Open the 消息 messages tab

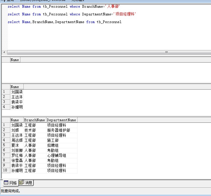tap(26, 183)
